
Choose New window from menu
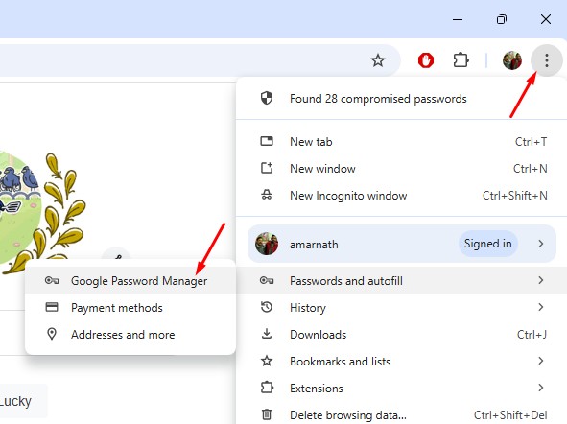click(401, 169)
